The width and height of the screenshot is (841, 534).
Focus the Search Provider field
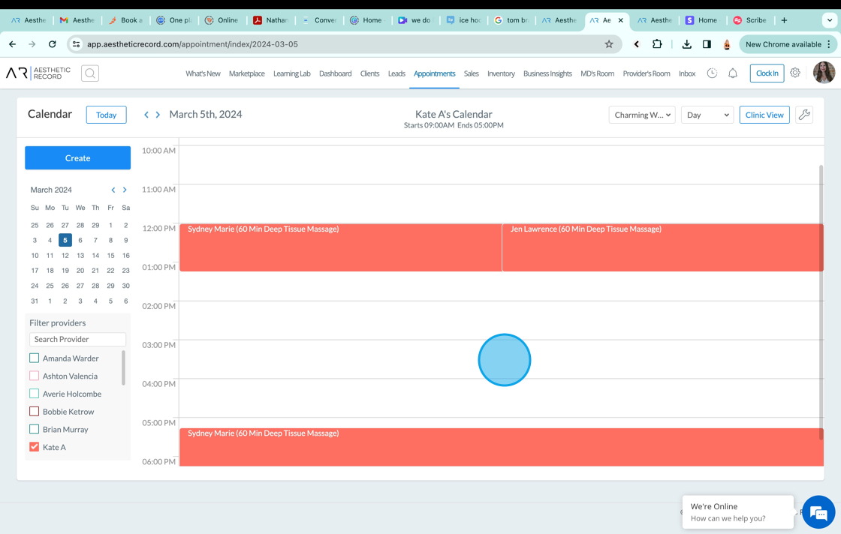click(78, 339)
